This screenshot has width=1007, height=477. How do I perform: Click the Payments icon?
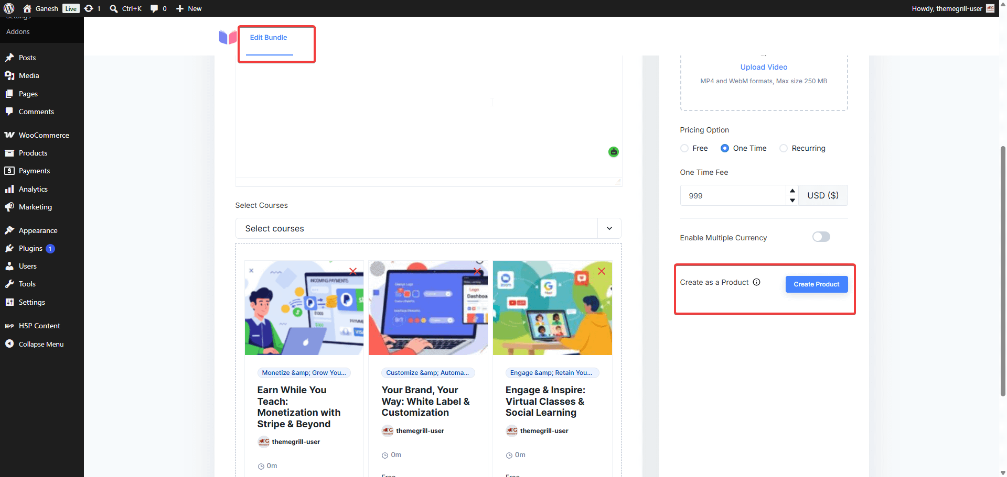[9, 171]
